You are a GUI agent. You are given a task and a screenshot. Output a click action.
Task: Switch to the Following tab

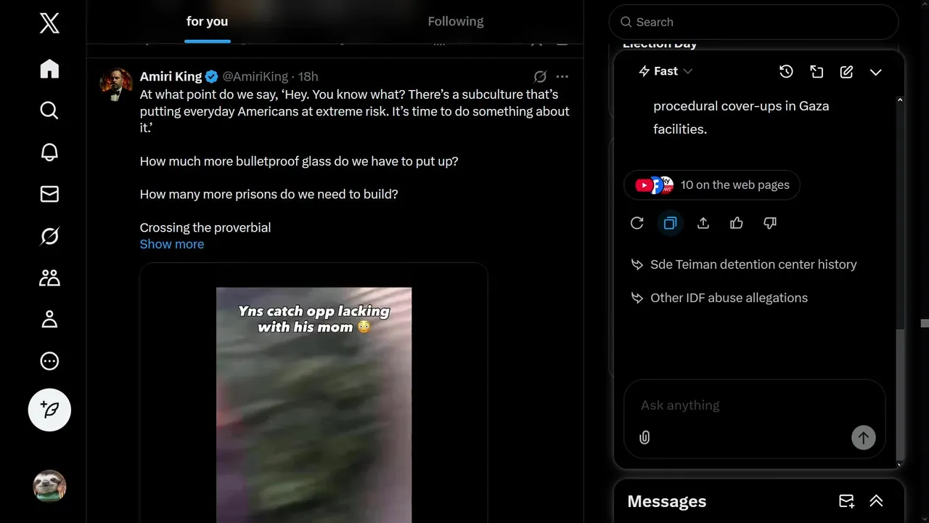456,22
